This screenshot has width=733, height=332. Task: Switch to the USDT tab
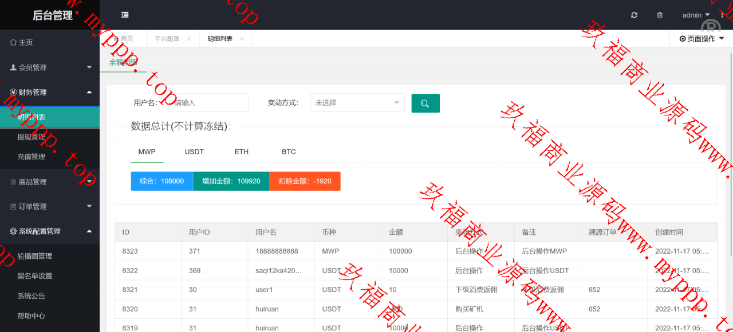point(194,152)
